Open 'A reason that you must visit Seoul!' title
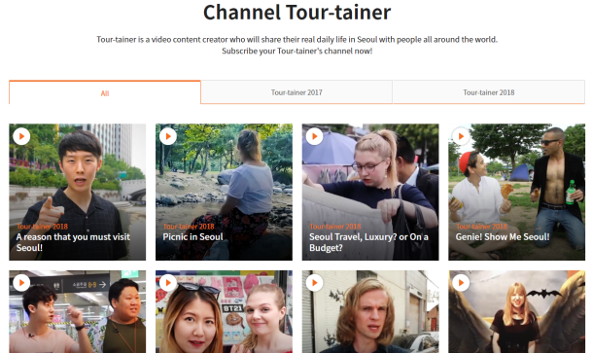Image resolution: width=593 pixels, height=353 pixels. coord(73,242)
